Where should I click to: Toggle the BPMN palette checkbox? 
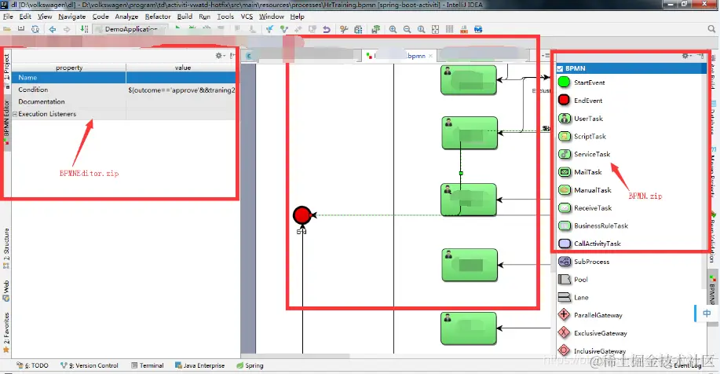coord(560,68)
